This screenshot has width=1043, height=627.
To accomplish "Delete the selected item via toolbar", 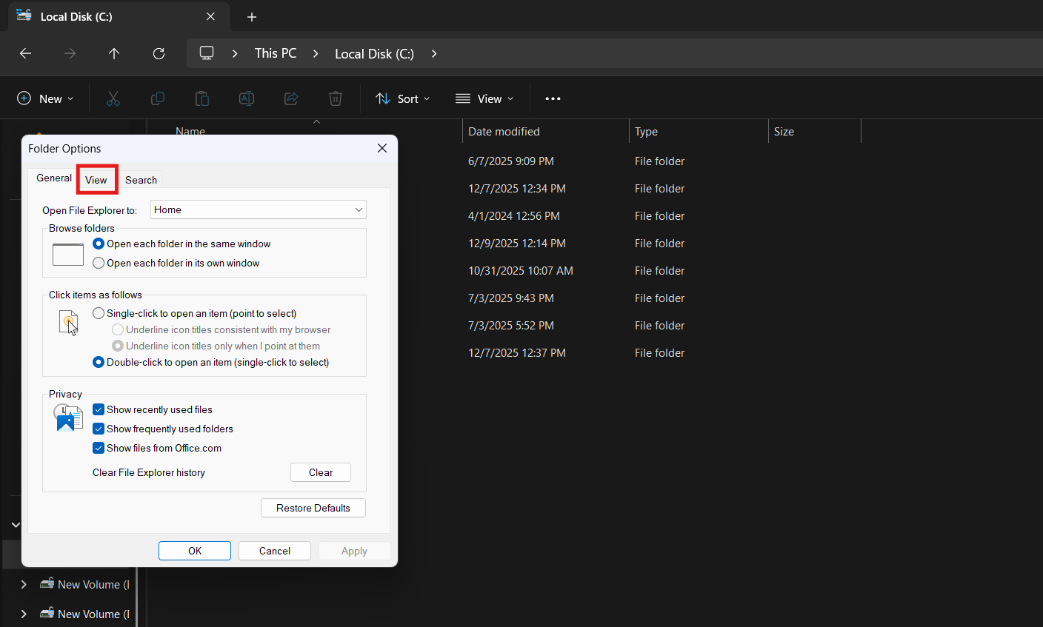I will (335, 98).
